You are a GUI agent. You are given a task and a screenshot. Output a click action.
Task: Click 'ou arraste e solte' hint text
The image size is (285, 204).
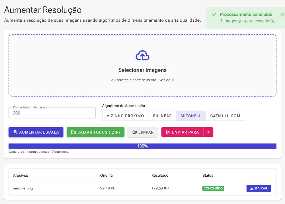[142, 80]
